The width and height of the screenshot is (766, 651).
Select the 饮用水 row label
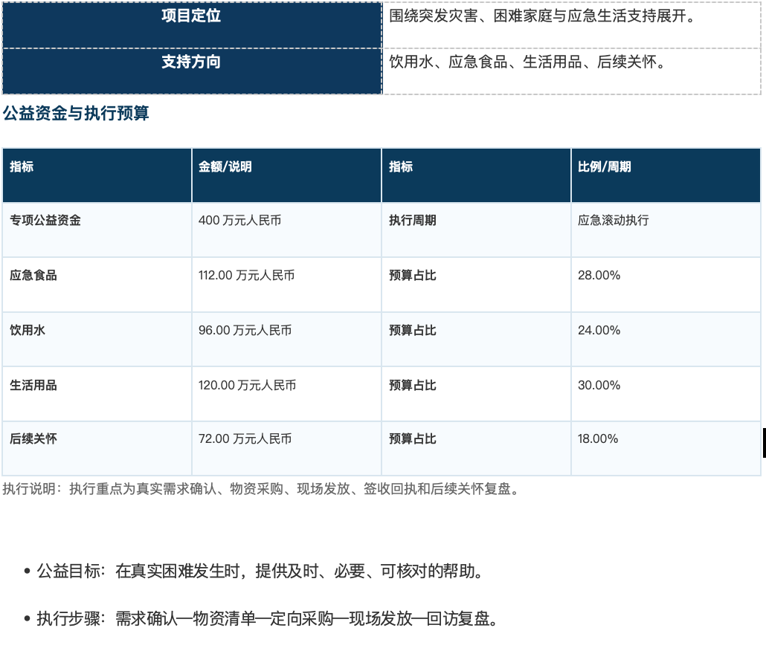coord(97,340)
